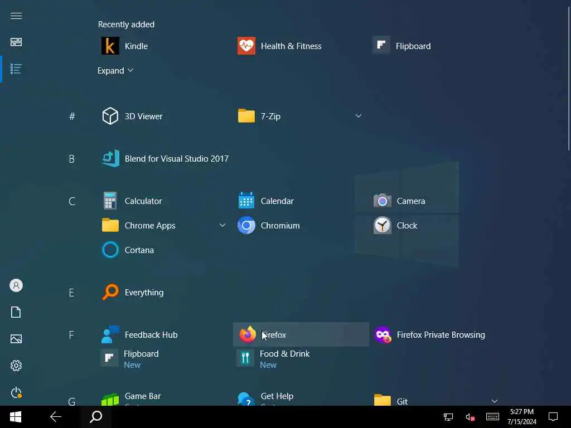Image resolution: width=571 pixels, height=428 pixels.
Task: Open Flipboard in Recently added list
Action: (x=401, y=46)
